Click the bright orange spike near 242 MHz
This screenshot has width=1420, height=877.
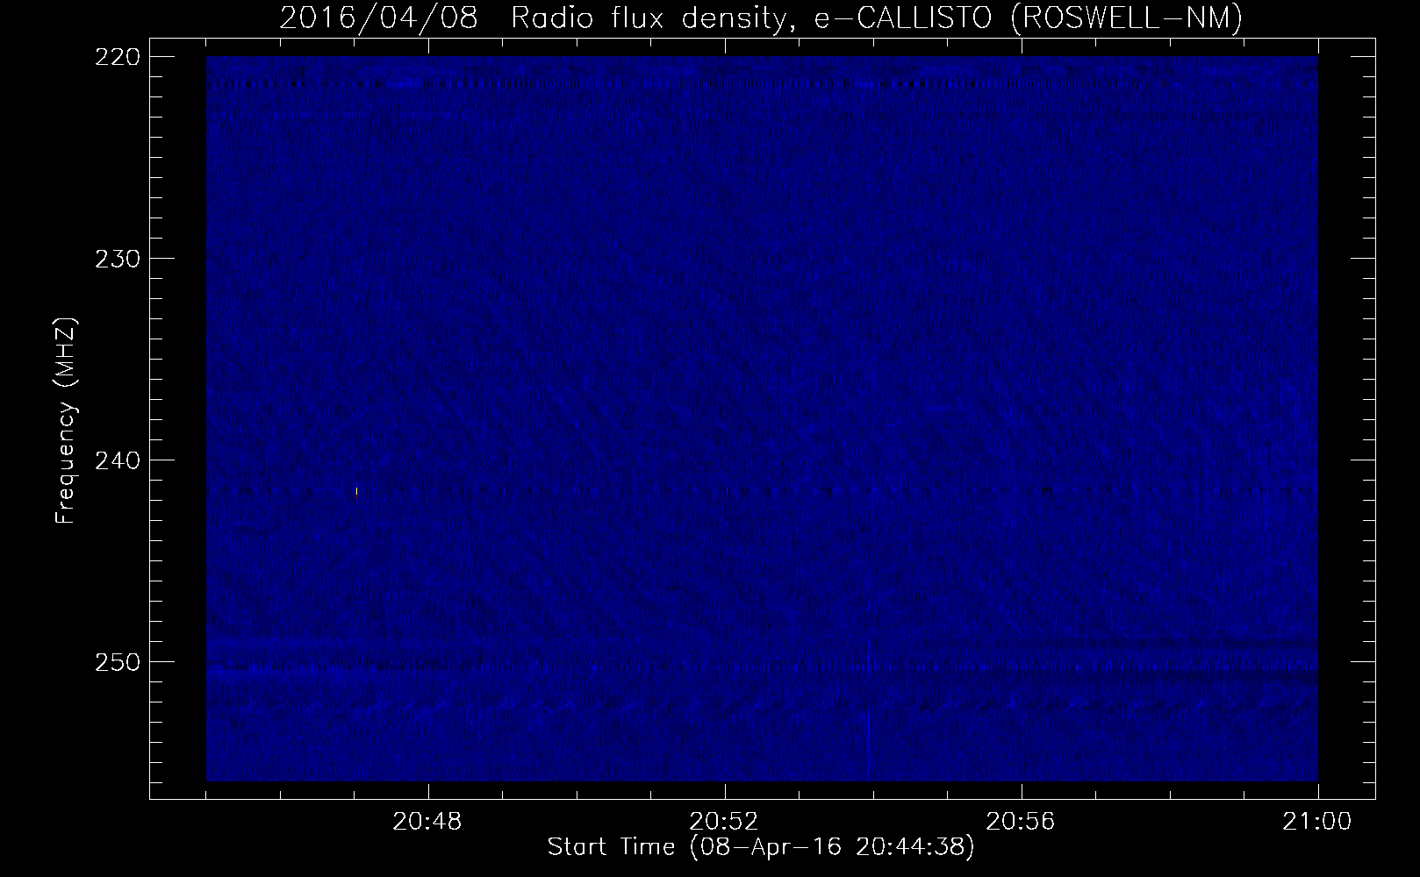click(x=357, y=493)
